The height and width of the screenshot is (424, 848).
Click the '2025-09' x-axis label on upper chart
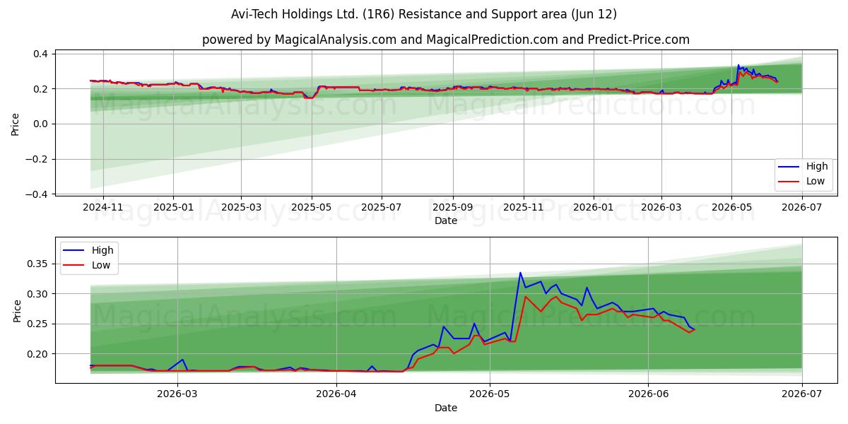point(452,207)
